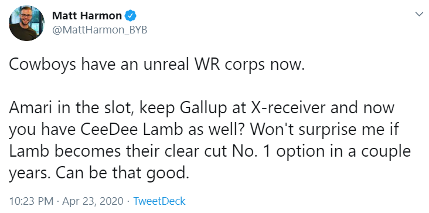Click the blue verified badge
Viewport: 429px width, 213px height.
[x=131, y=16]
